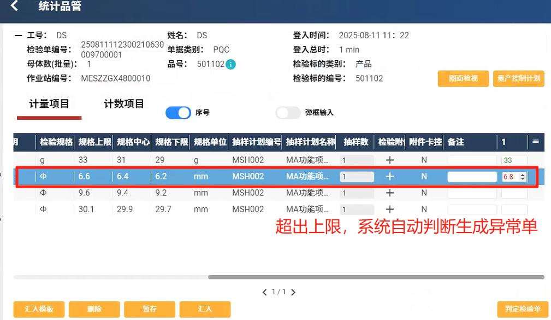Click the 检验规格 column header
Viewport: 551px width, 320px height.
56,142
